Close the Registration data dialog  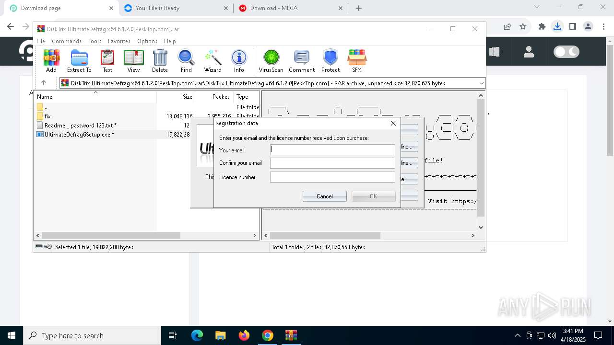[393, 123]
